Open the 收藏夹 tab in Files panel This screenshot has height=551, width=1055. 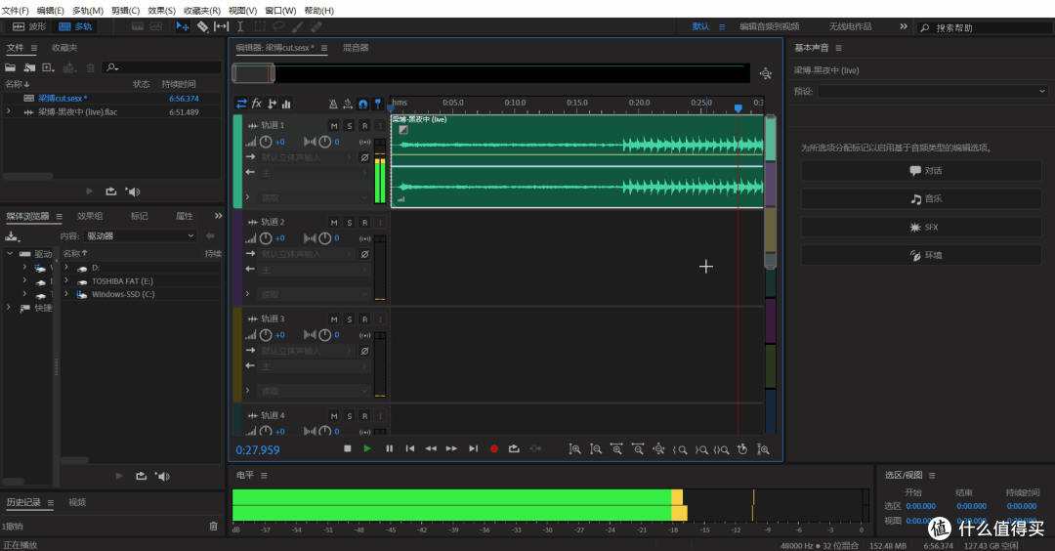click(64, 48)
